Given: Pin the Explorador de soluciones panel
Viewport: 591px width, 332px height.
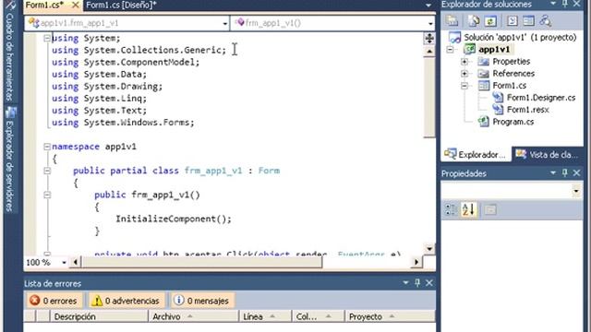Looking at the screenshot, I should (564, 4).
